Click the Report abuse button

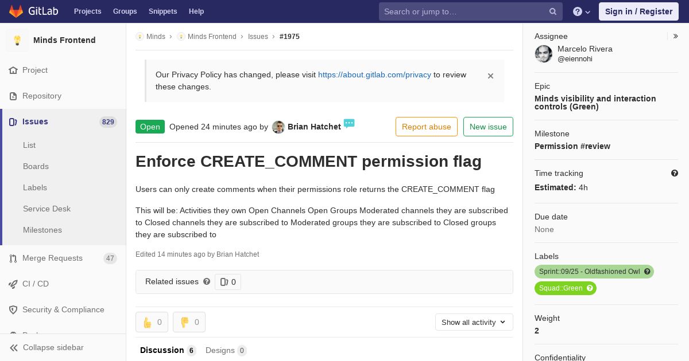[427, 127]
